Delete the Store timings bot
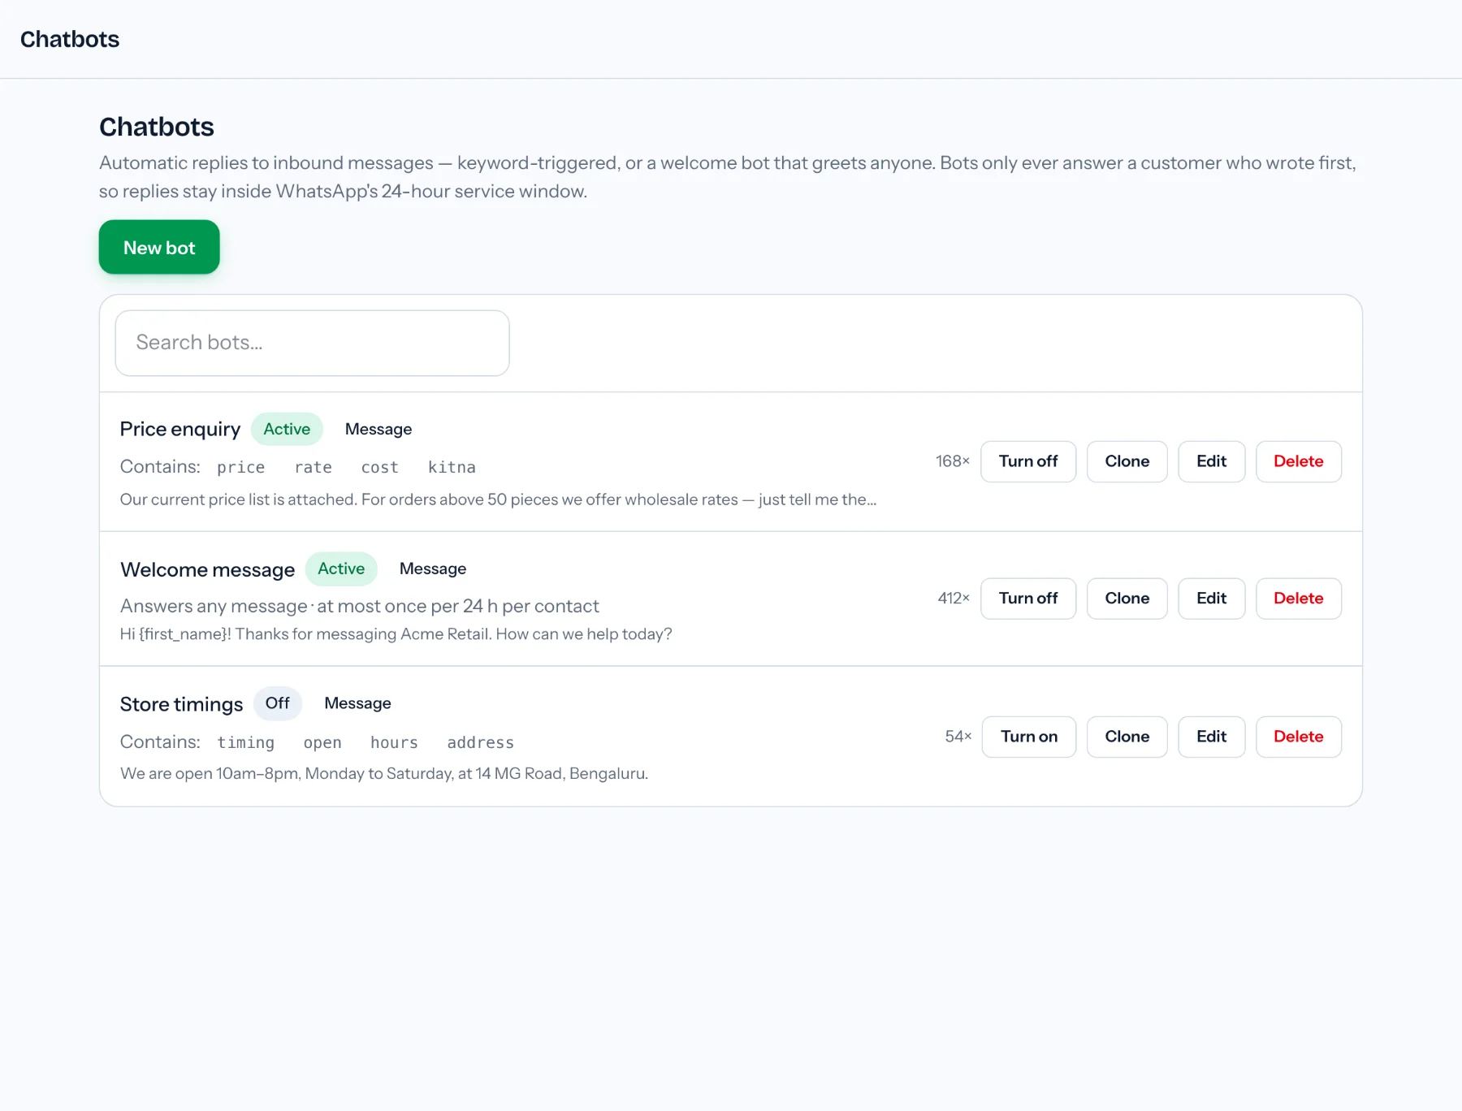Image resolution: width=1462 pixels, height=1111 pixels. 1298,737
